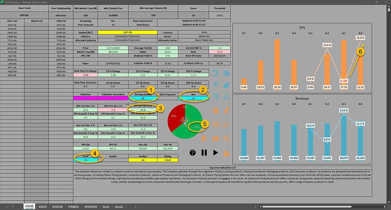Select DPNT.NS in the Peer List
The image size is (391, 210).
tap(12, 33)
